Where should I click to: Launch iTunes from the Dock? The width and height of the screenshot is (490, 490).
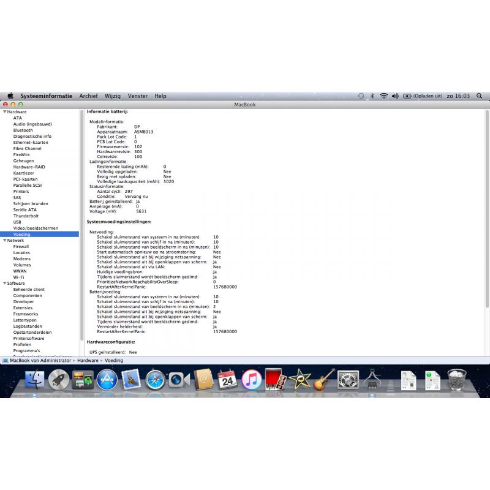[252, 380]
